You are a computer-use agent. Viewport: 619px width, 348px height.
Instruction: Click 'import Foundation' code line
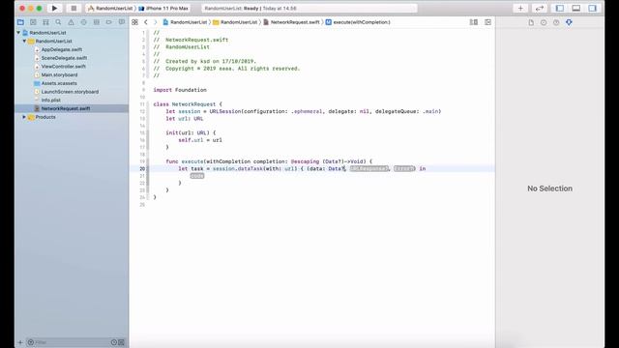point(180,90)
